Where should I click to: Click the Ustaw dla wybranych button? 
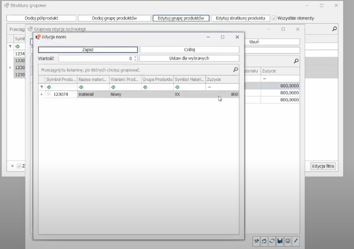tap(189, 58)
